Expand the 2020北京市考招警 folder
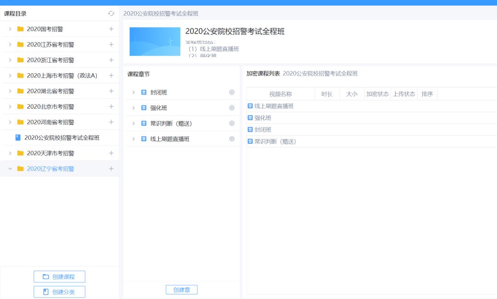This screenshot has height=299, width=497. tap(10, 106)
